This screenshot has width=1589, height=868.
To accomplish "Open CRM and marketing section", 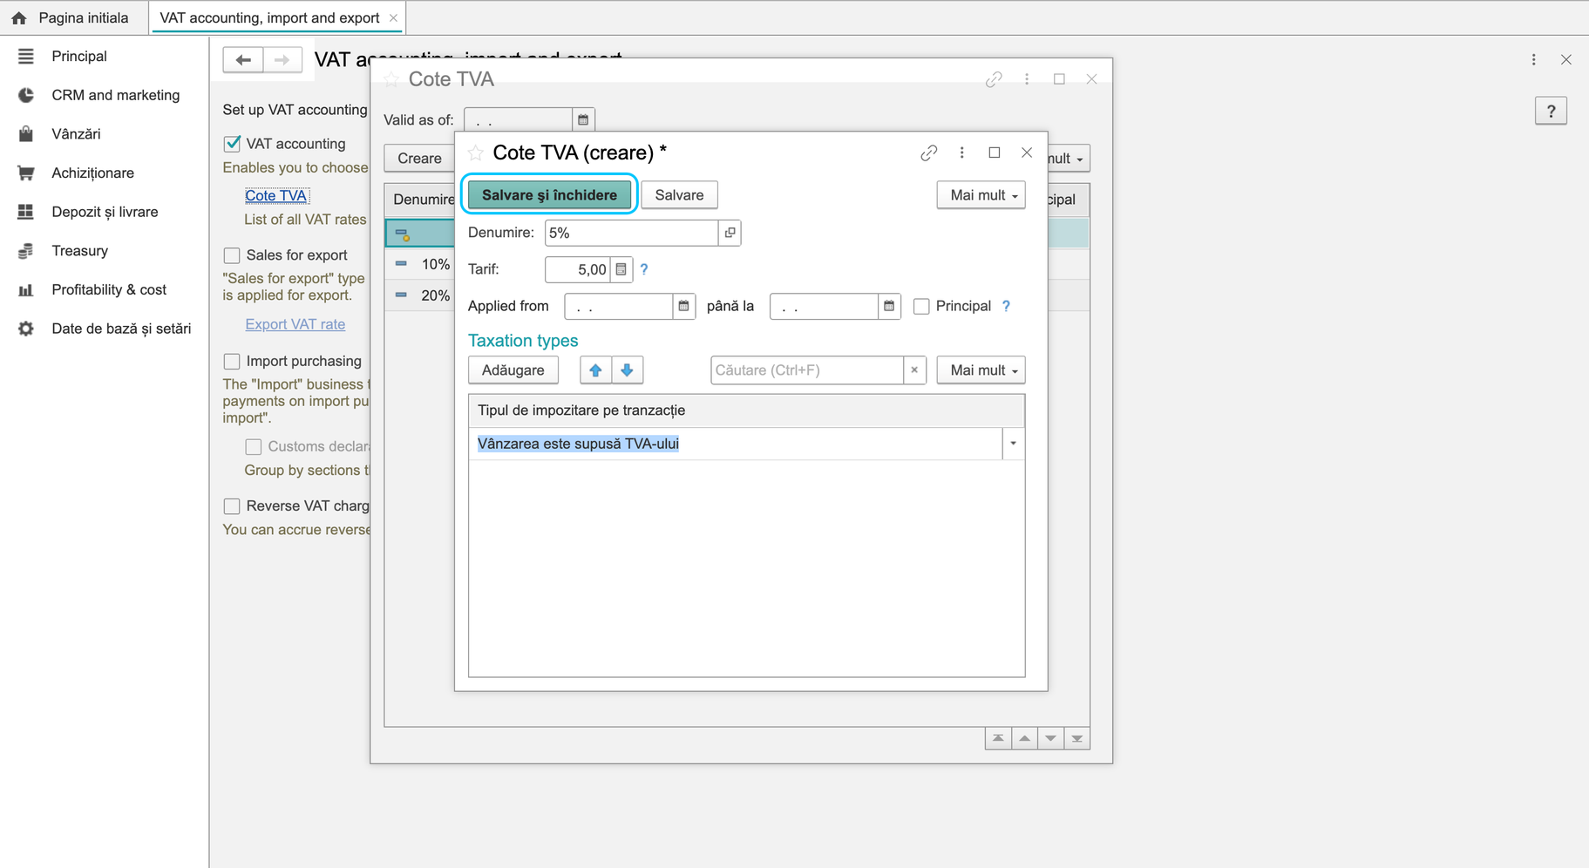I will (x=115, y=95).
